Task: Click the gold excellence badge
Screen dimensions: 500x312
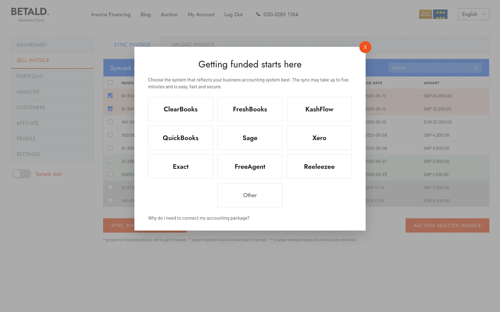Action: coord(425,14)
